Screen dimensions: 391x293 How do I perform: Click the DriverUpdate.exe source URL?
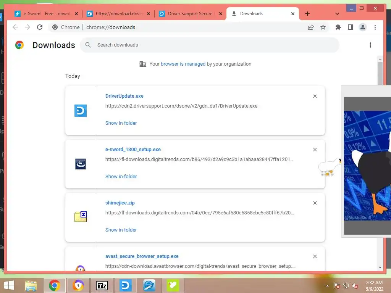pyautogui.click(x=181, y=106)
